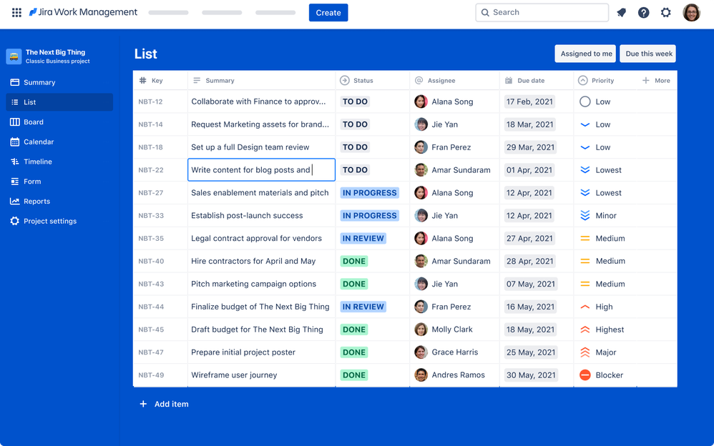Screen dimensions: 714x446
Task: Open the app switcher grid icon
Action: (x=16, y=12)
